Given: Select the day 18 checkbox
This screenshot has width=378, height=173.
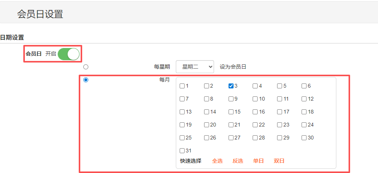Looking at the screenshot, I should [x=304, y=112].
